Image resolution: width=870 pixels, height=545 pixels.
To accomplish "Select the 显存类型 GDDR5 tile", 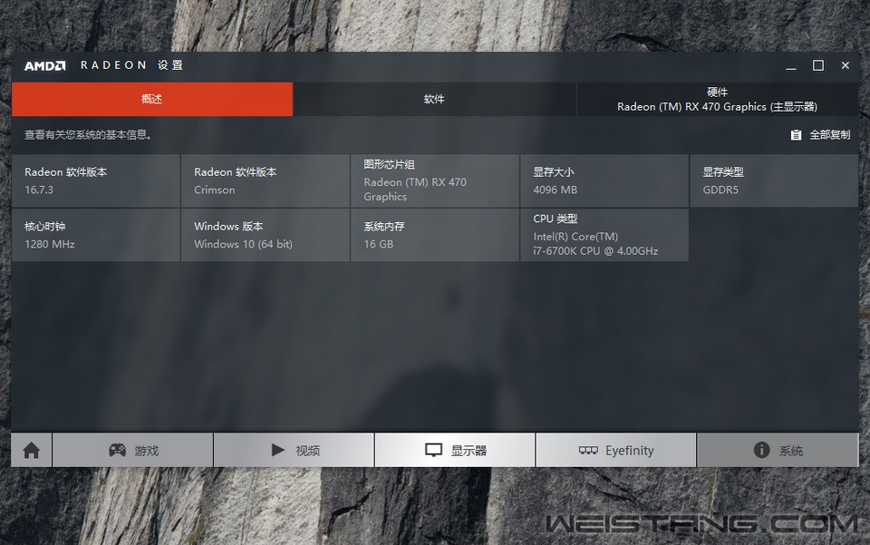I will (x=774, y=181).
